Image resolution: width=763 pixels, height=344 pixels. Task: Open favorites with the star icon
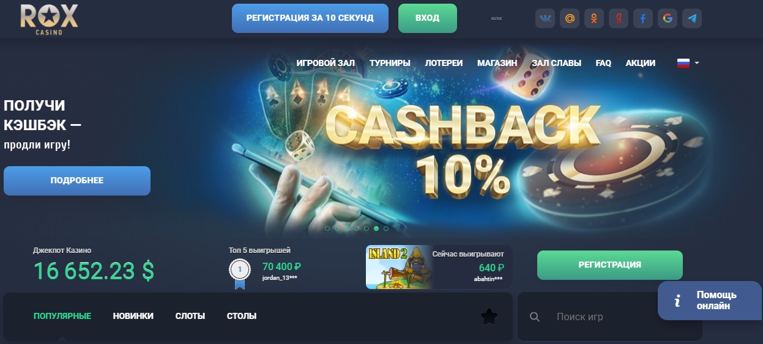tap(489, 316)
